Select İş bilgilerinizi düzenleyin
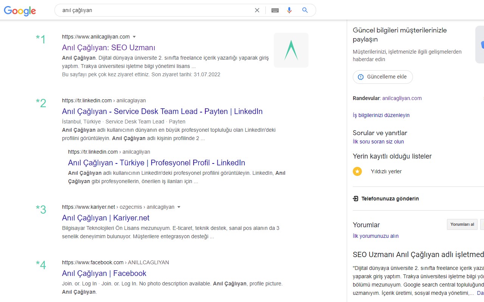The image size is (484, 302). pyautogui.click(x=381, y=115)
